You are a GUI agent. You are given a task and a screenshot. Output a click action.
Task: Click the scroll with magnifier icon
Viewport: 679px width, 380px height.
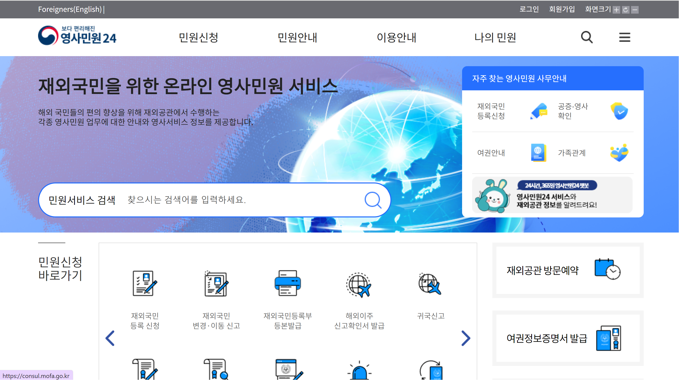(216, 369)
